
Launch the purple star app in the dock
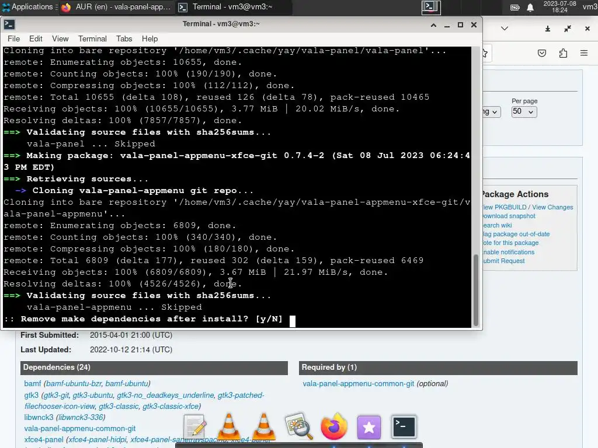pyautogui.click(x=368, y=427)
